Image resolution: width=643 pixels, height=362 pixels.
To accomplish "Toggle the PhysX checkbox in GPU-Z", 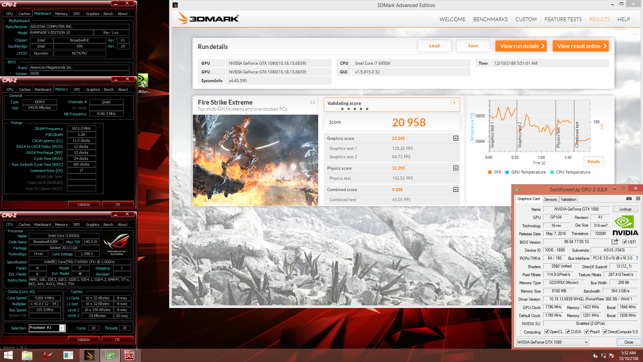I will [586, 332].
